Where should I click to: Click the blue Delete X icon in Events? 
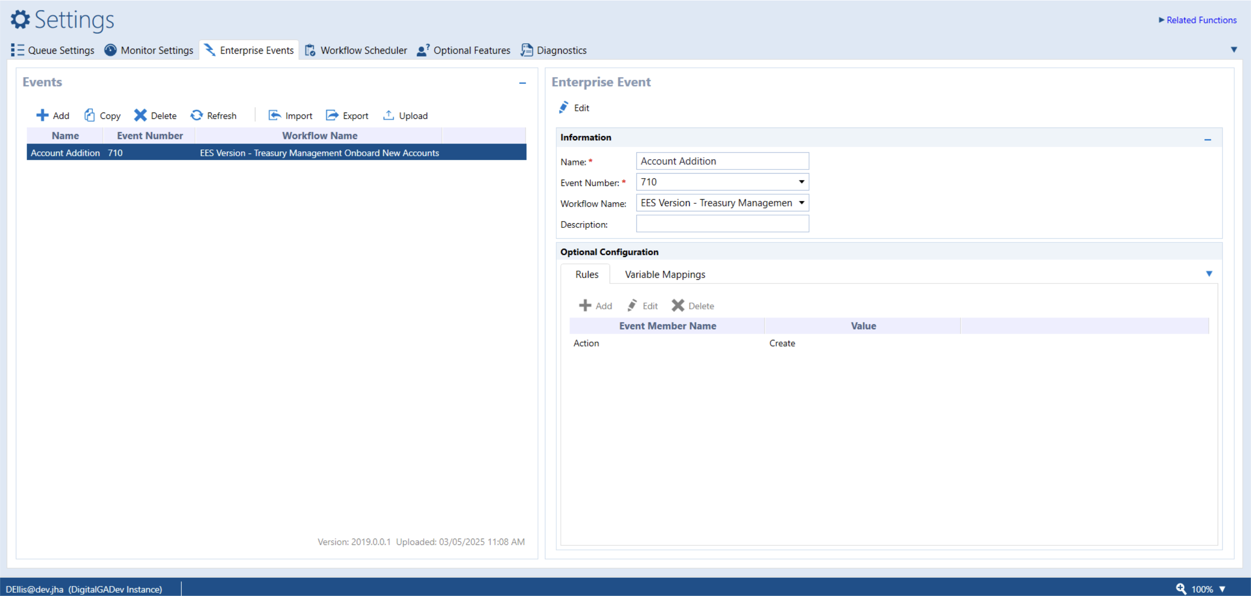click(x=140, y=115)
